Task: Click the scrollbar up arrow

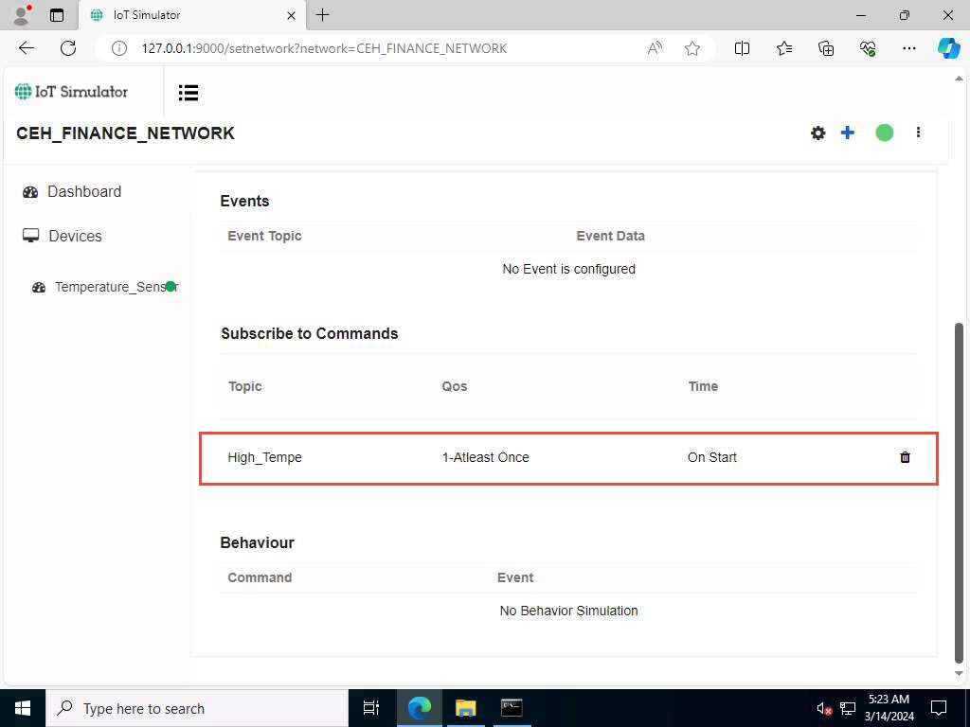Action: click(x=959, y=79)
